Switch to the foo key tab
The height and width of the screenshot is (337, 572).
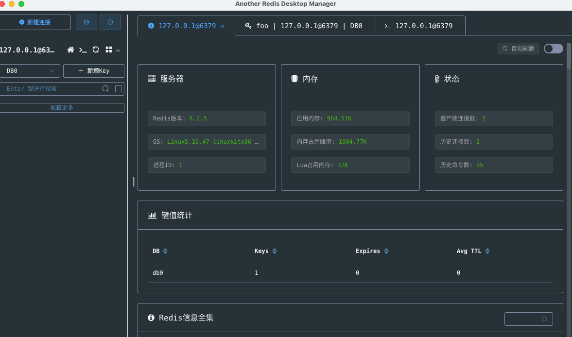[x=305, y=26]
